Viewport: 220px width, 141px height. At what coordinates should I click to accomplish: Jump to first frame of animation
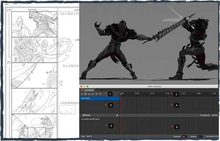tap(86, 94)
